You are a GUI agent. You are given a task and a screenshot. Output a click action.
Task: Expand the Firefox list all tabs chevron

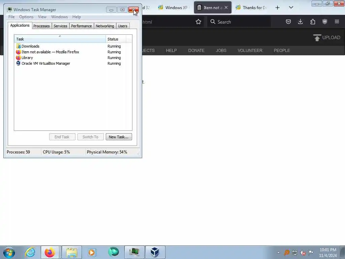tap(291, 7)
